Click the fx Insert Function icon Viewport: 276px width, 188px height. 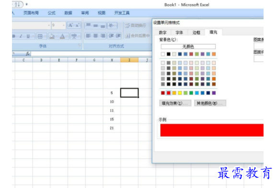[28, 53]
